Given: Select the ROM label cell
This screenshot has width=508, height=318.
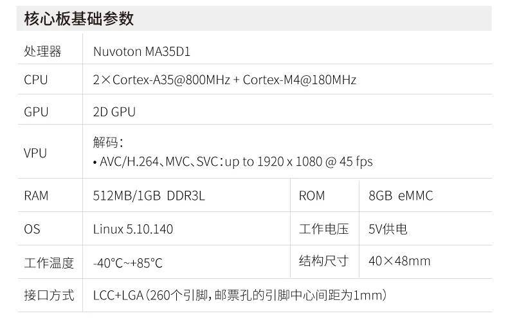Looking at the screenshot, I should point(312,196).
